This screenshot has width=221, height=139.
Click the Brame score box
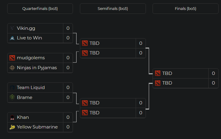pyautogui.click(x=68, y=97)
